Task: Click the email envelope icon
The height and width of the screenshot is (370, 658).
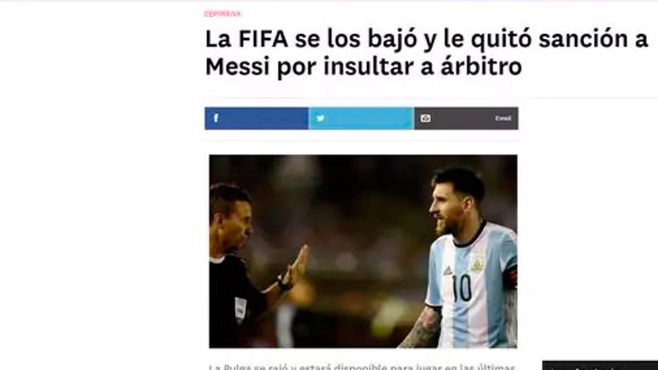Action: tap(426, 118)
